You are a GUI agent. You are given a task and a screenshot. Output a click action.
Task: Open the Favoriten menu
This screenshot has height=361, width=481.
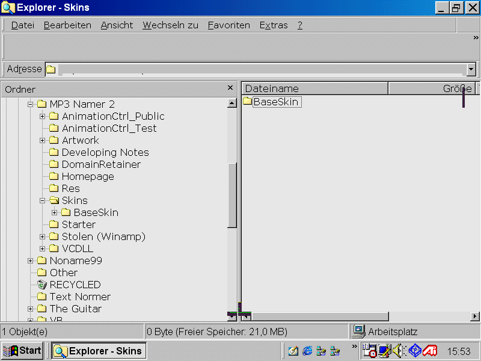point(228,25)
